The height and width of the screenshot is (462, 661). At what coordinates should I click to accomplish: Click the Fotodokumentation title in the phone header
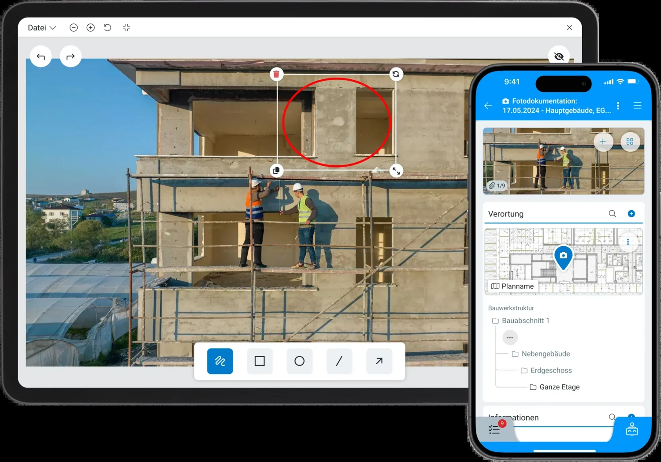click(x=557, y=106)
